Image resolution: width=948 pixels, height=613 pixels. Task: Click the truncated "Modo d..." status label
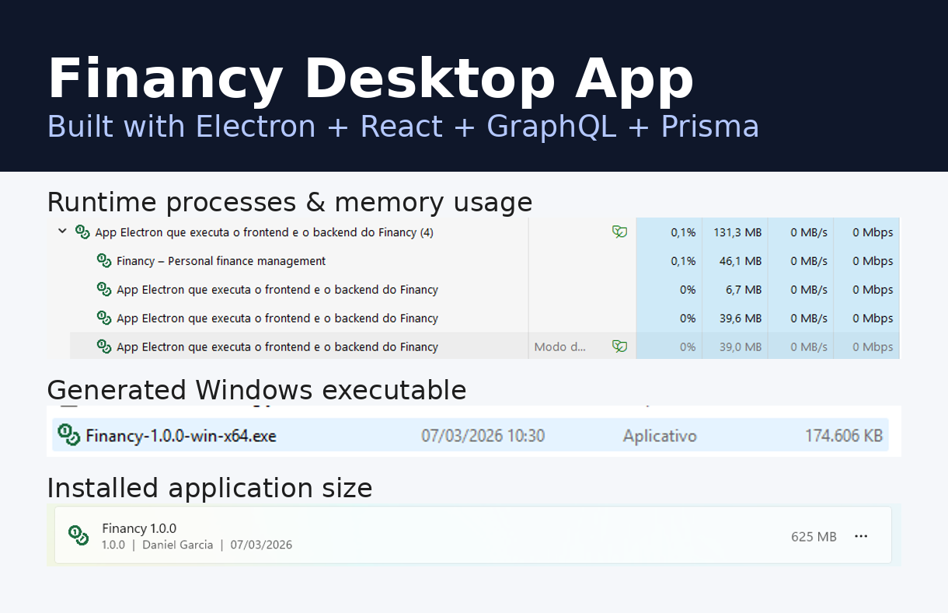558,347
